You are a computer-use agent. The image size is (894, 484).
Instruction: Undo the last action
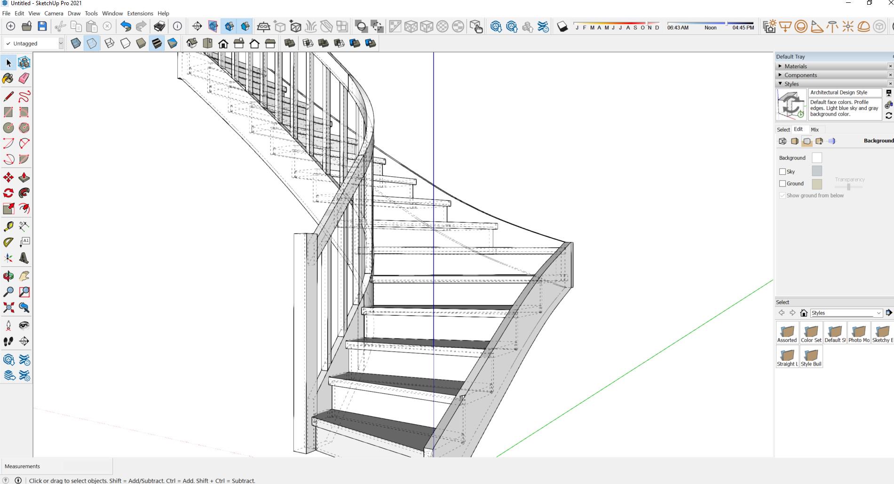[125, 26]
